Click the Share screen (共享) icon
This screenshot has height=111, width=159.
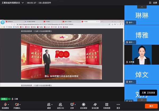(x=72, y=105)
